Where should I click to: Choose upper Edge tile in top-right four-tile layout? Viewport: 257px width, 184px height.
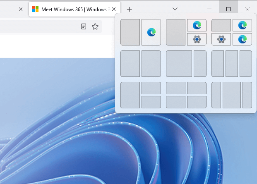click(242, 25)
